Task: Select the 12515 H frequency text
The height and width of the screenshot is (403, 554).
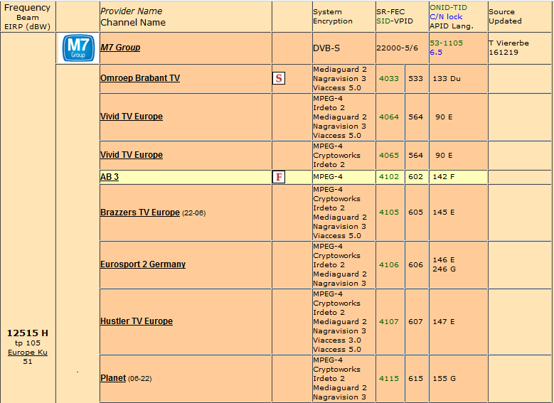Action: [28, 333]
